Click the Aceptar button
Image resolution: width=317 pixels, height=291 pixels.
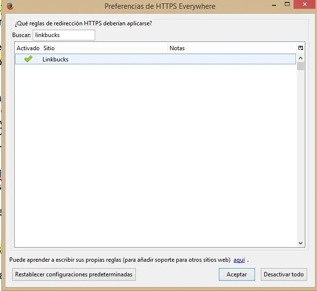coord(237,274)
